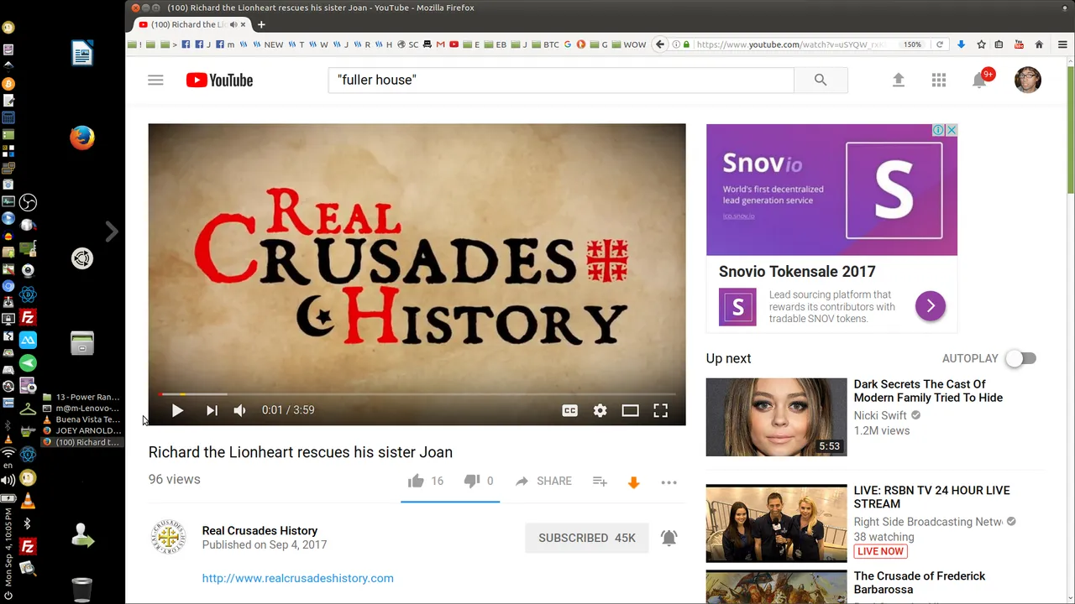Open the realcrusadeshistory.com link
This screenshot has width=1075, height=604.
pyautogui.click(x=297, y=578)
